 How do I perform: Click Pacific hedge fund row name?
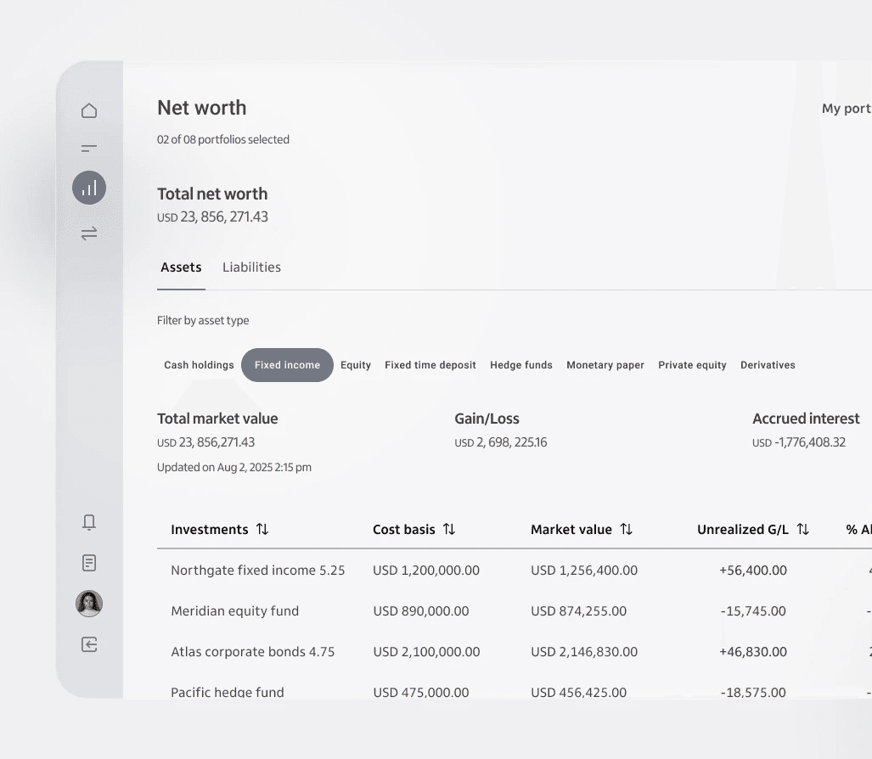228,692
